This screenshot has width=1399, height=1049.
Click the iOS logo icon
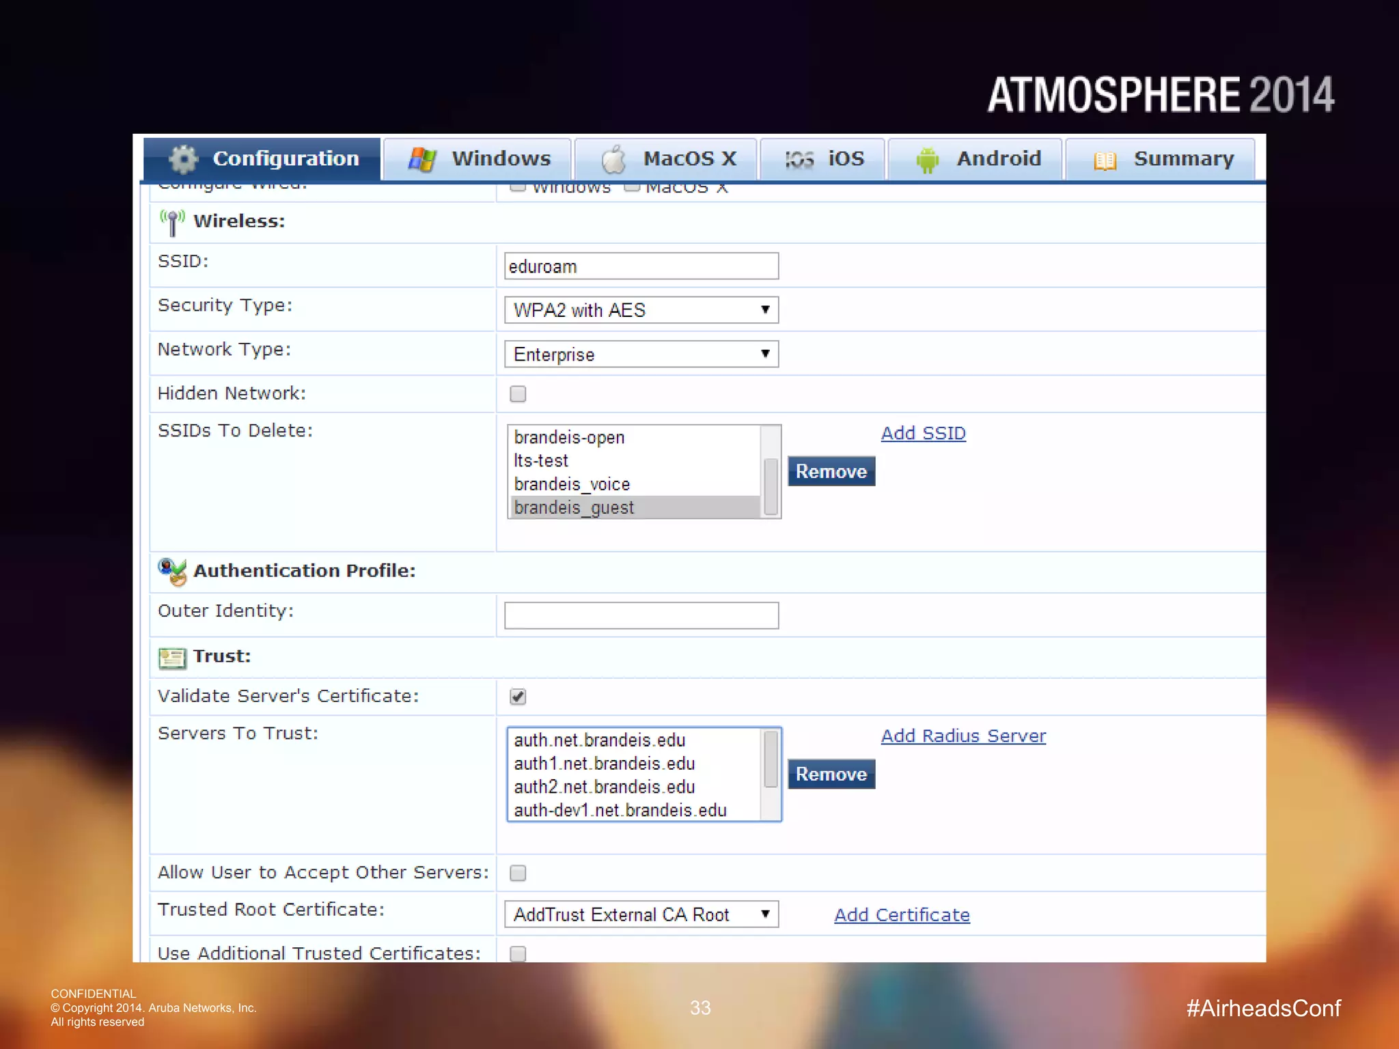[799, 160]
